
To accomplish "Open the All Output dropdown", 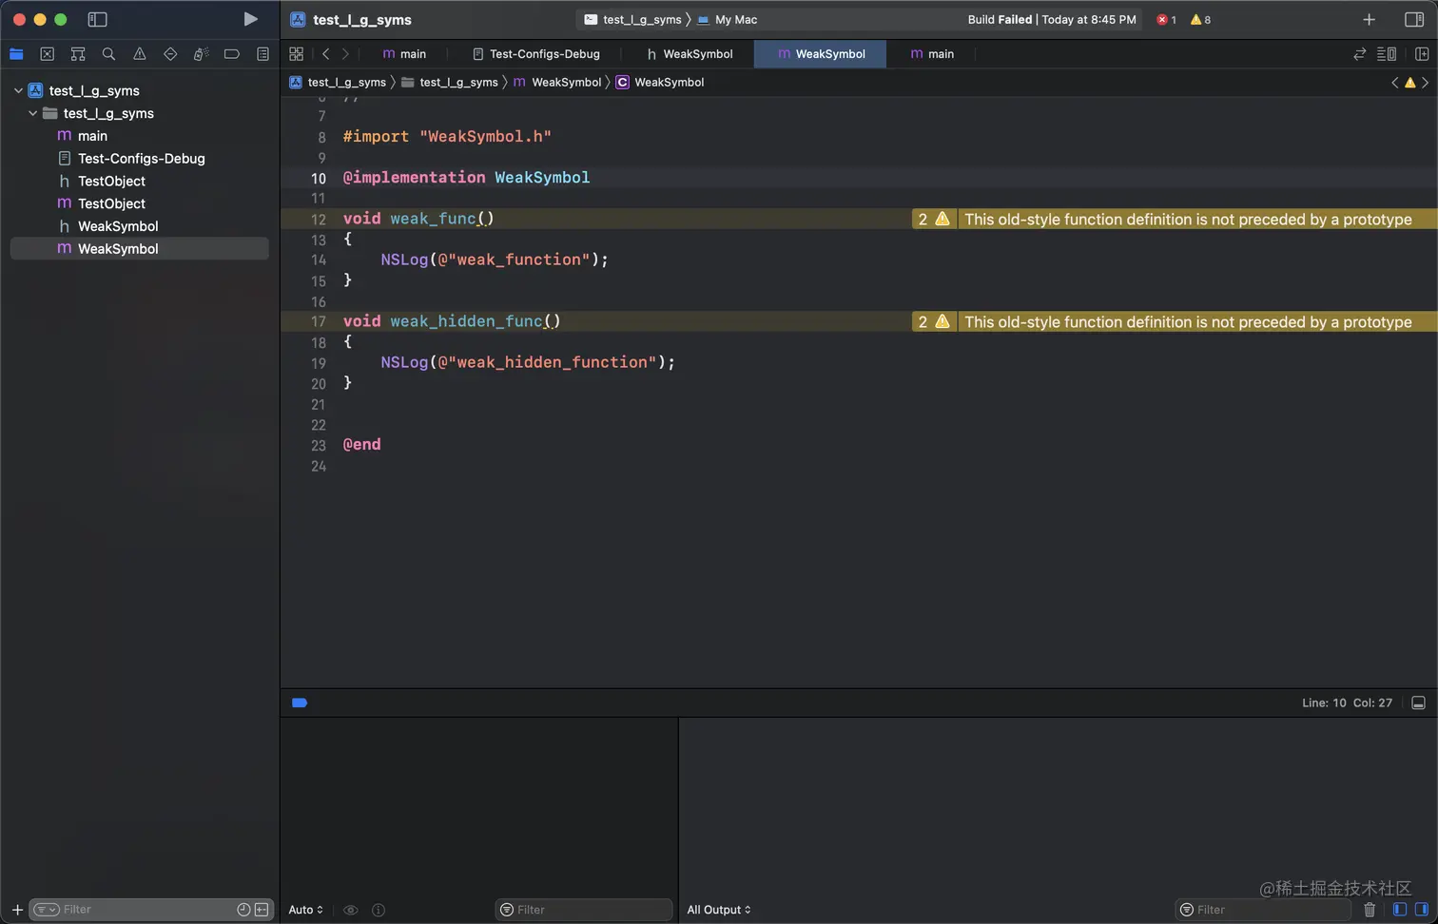I will (719, 910).
